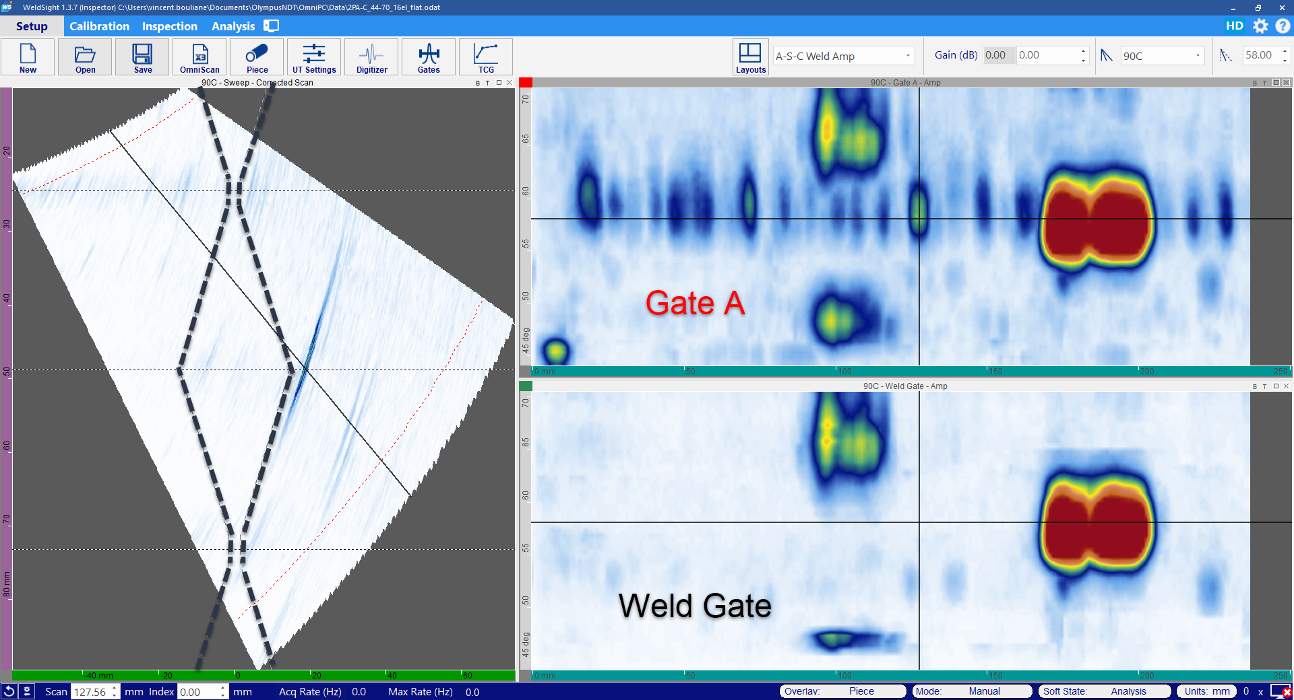The width and height of the screenshot is (1294, 700).
Task: Open the OmniScan import tool
Action: point(199,57)
